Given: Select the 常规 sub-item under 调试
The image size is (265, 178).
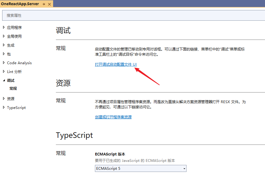Looking at the screenshot, I should click(x=13, y=89).
